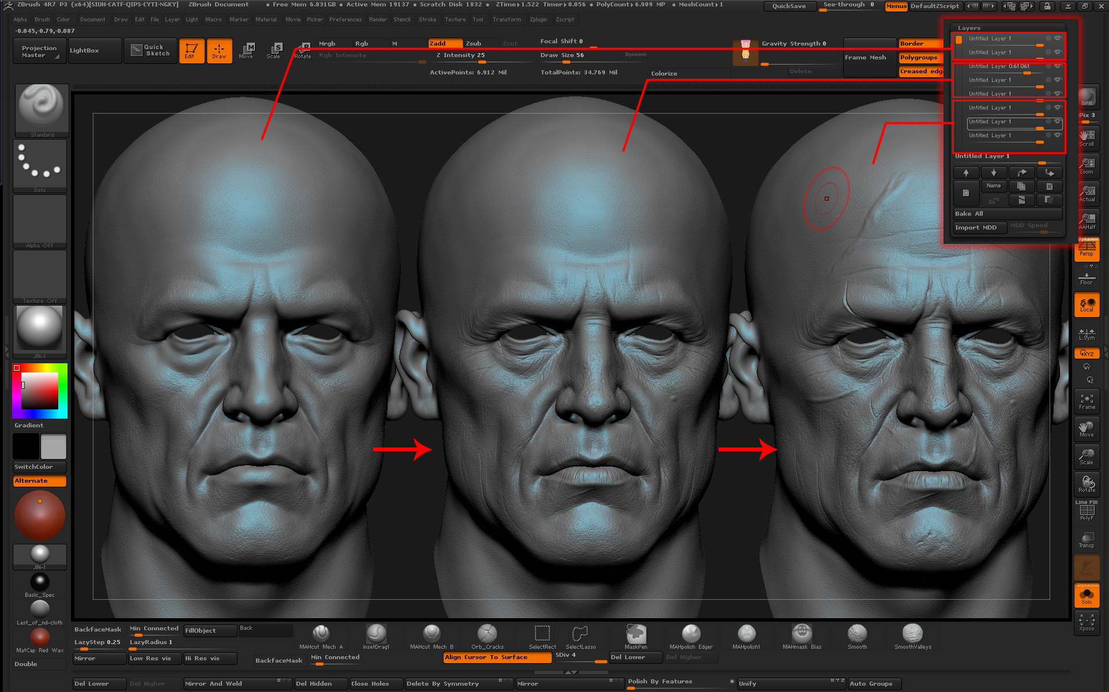The image size is (1109, 692).
Task: Open the Brush menu
Action: (42, 19)
